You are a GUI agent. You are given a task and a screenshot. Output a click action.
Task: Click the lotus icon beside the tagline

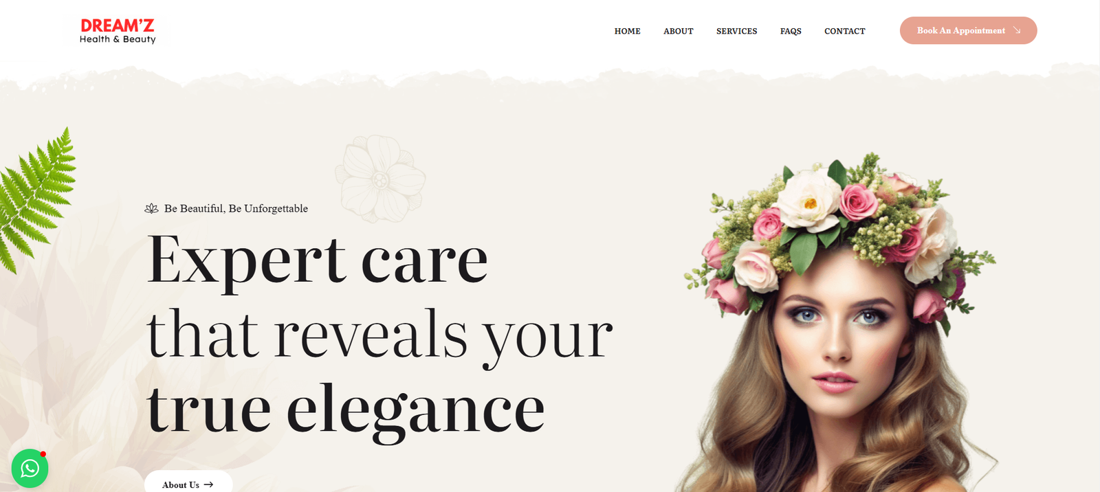click(151, 208)
